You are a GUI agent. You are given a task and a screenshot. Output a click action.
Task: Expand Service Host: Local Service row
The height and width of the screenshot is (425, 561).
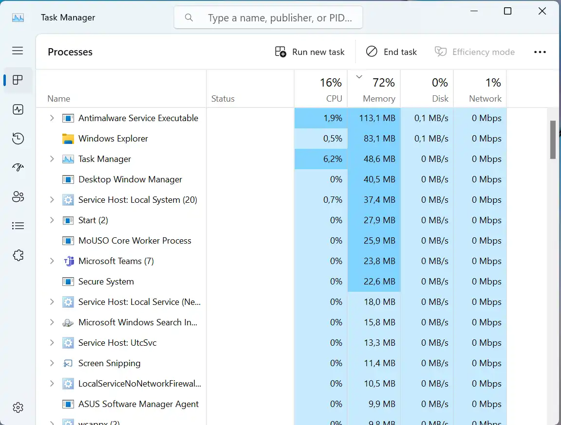[x=52, y=302]
